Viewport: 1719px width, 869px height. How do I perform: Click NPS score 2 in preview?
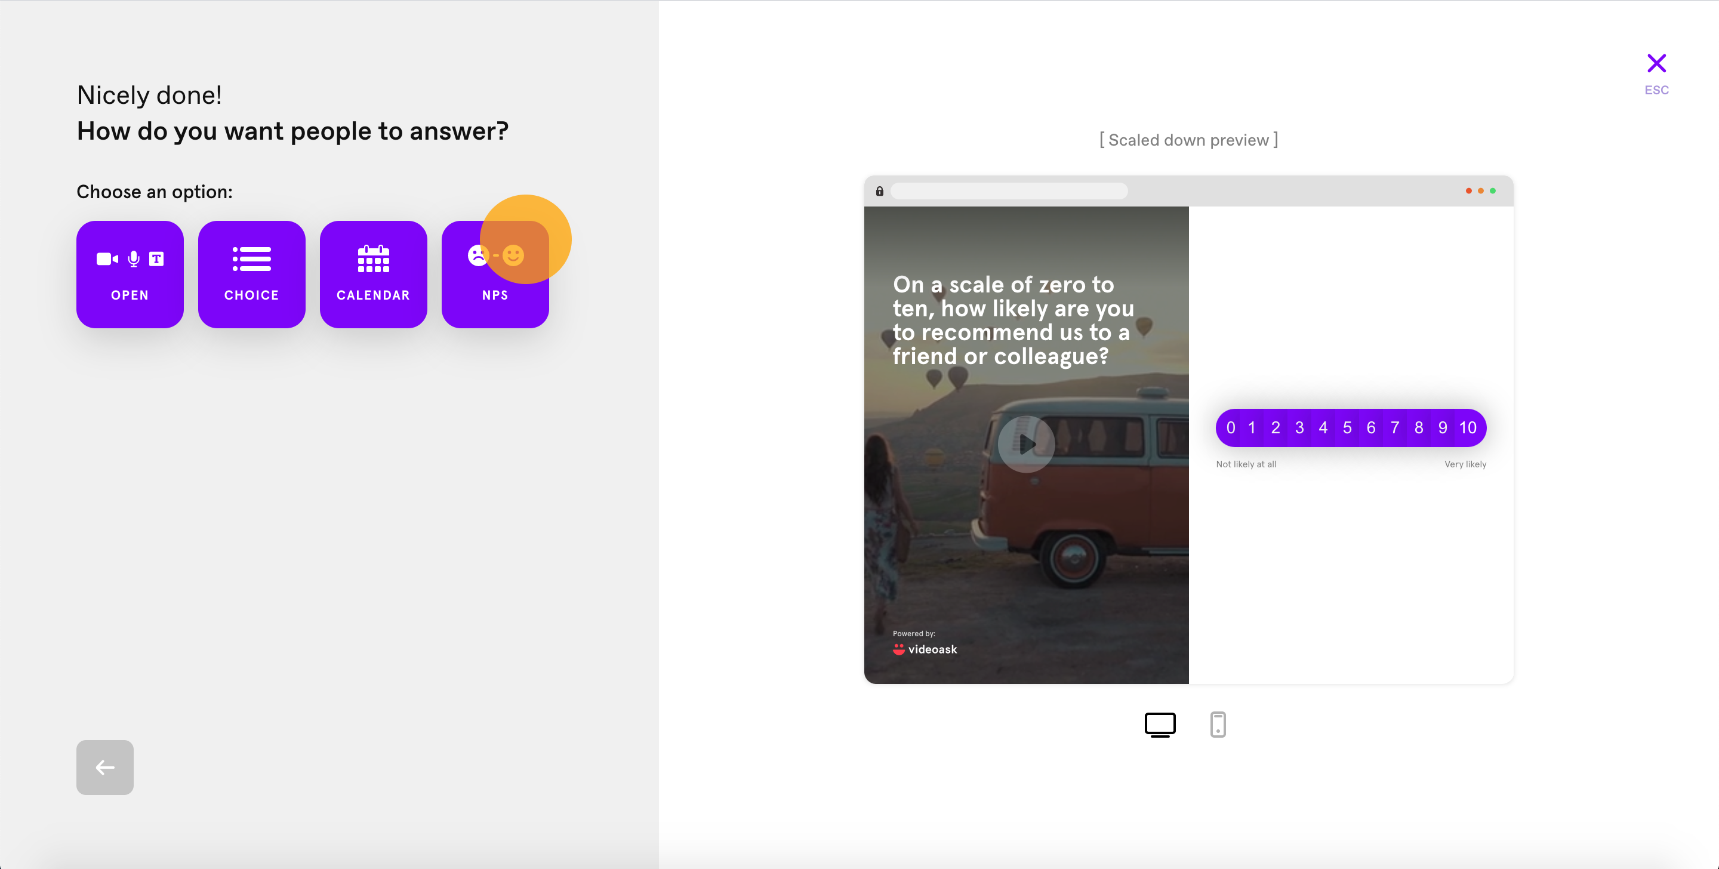pyautogui.click(x=1276, y=428)
